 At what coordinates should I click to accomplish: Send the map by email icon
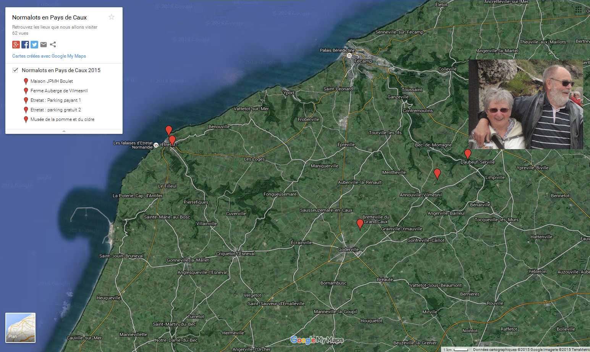click(x=44, y=45)
